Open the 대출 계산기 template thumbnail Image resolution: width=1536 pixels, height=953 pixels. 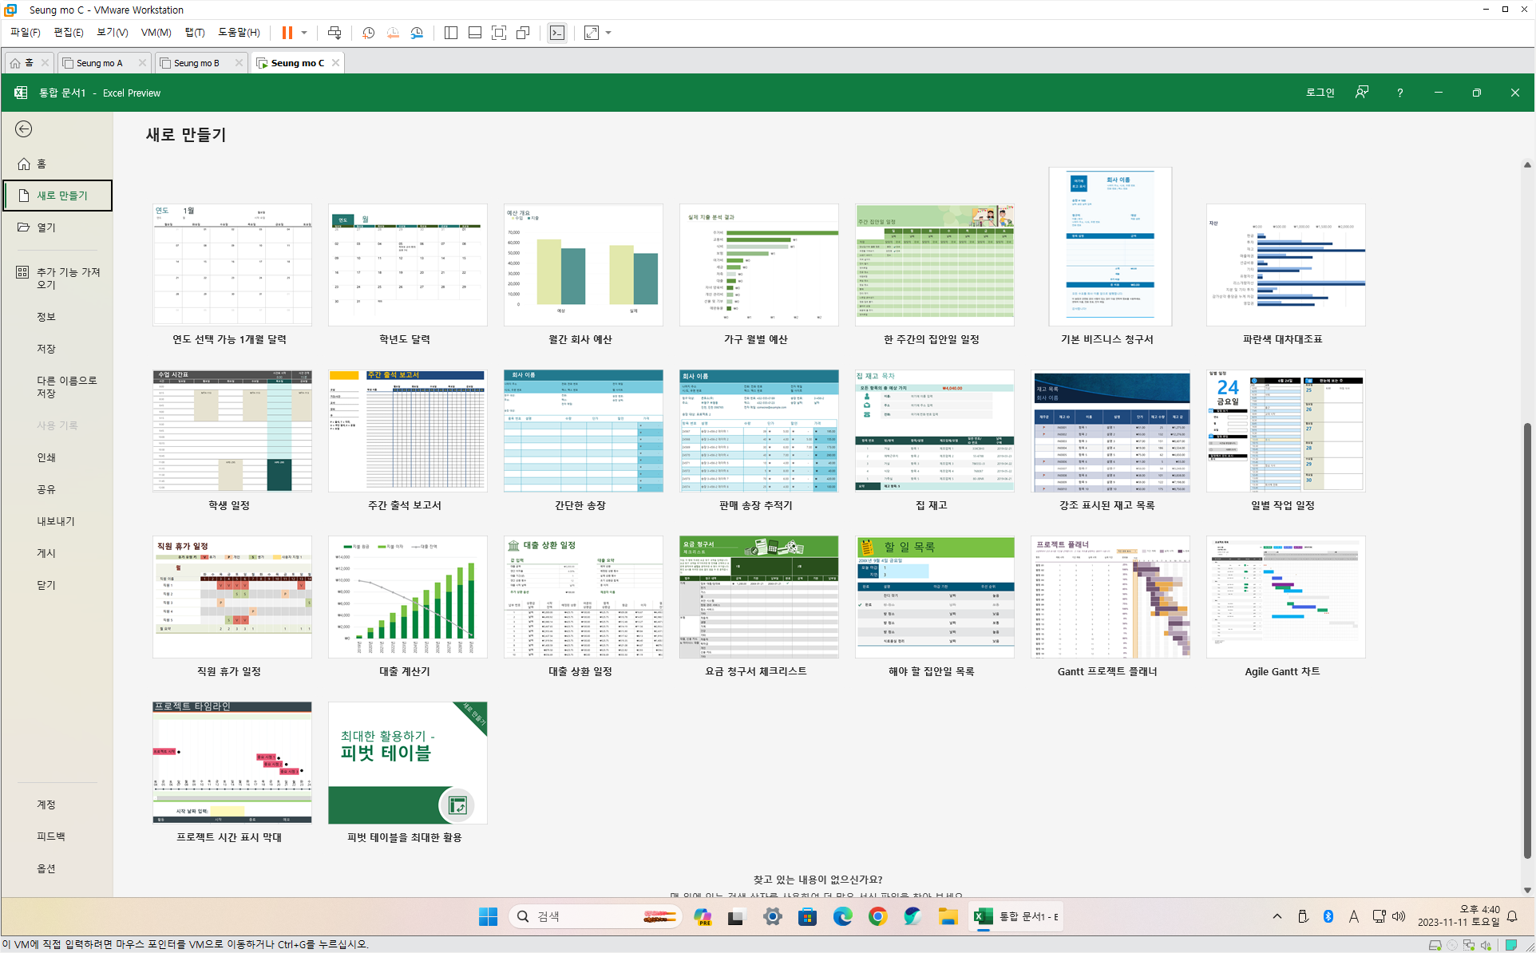pos(407,596)
